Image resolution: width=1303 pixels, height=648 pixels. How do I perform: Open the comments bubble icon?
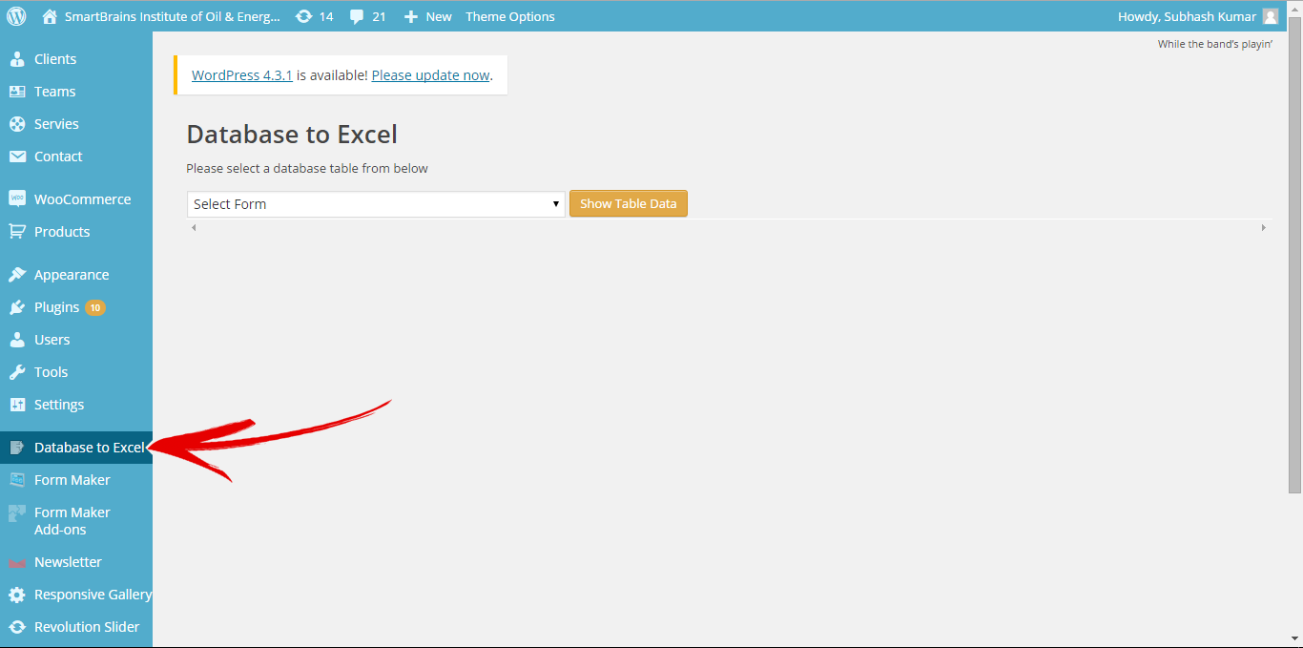pyautogui.click(x=357, y=16)
